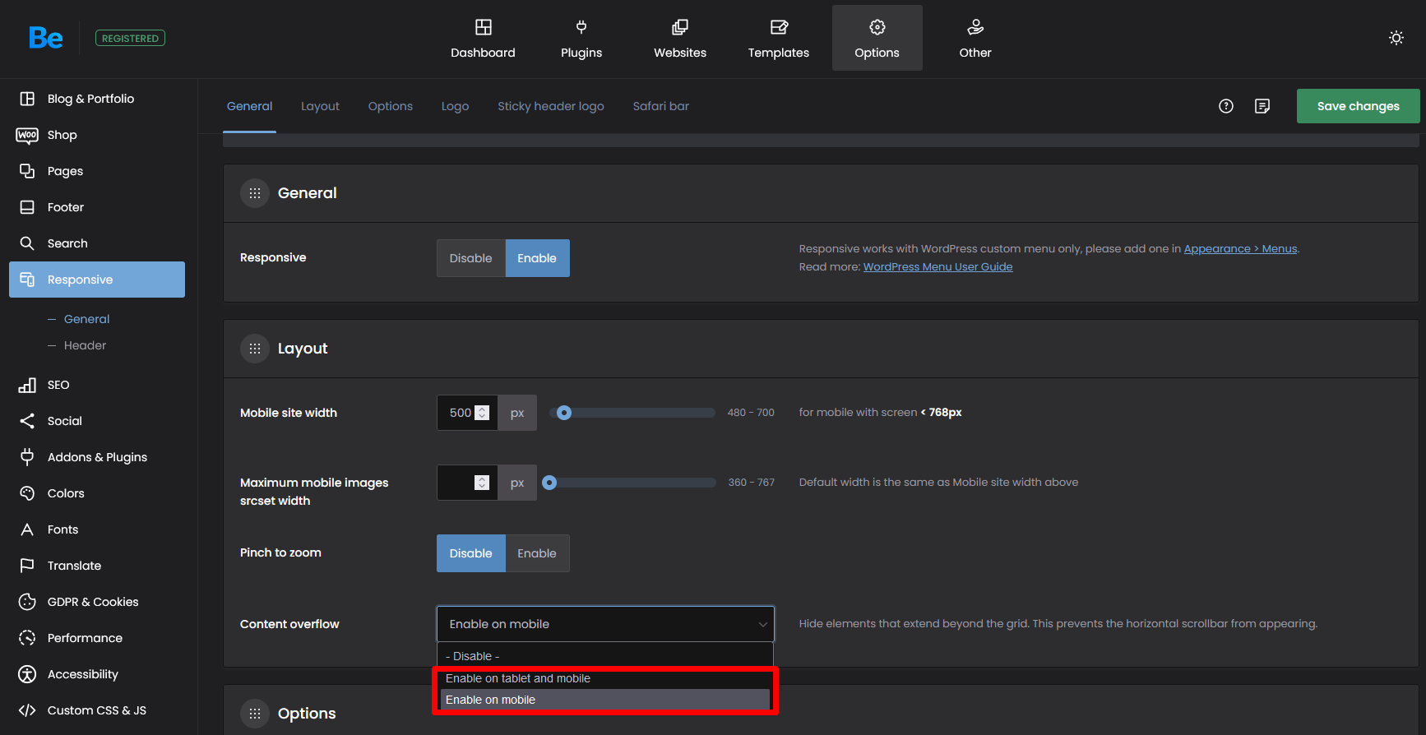1426x735 pixels.
Task: Open the Templates section
Action: click(779, 38)
